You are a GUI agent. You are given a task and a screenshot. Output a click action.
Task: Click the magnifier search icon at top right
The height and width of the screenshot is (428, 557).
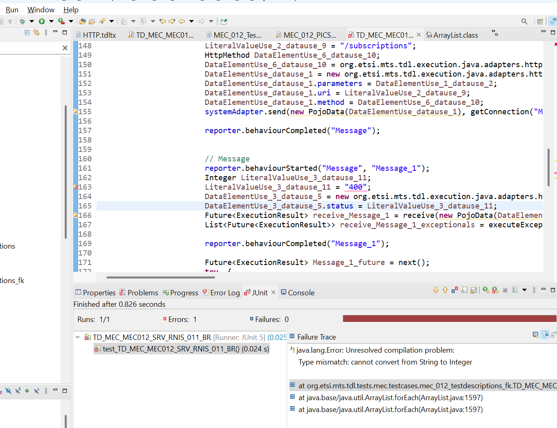pos(524,21)
